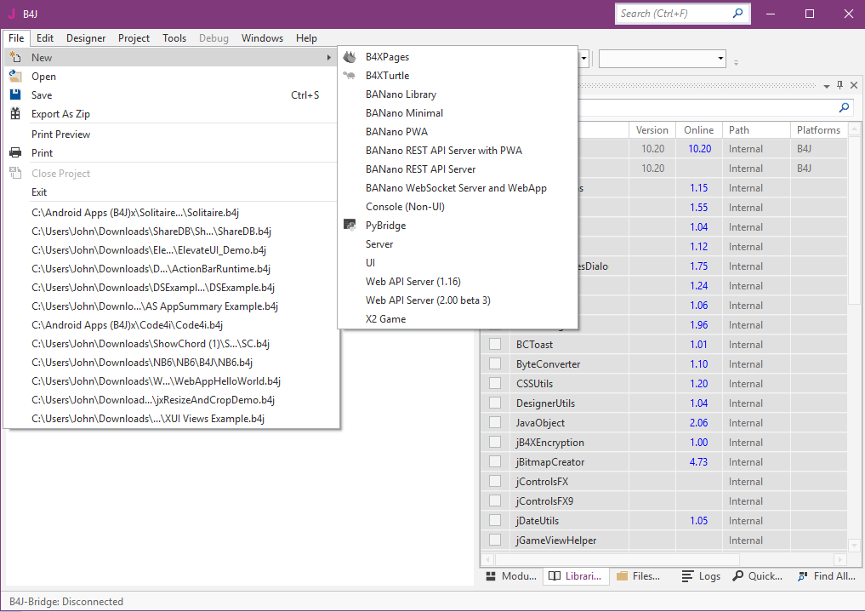Screen dimensions: 865x612
Task: Pin the Libraries panel with pushpin icon
Action: (x=839, y=85)
